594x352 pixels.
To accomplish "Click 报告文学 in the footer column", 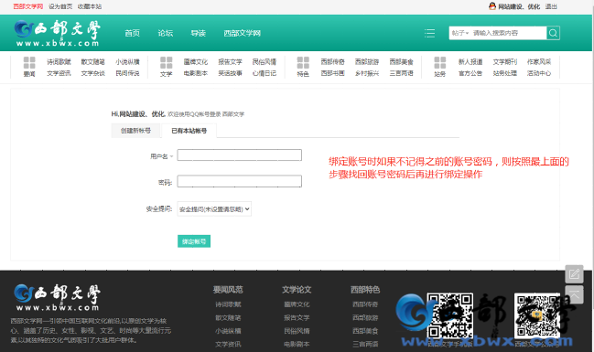I will [x=297, y=317].
